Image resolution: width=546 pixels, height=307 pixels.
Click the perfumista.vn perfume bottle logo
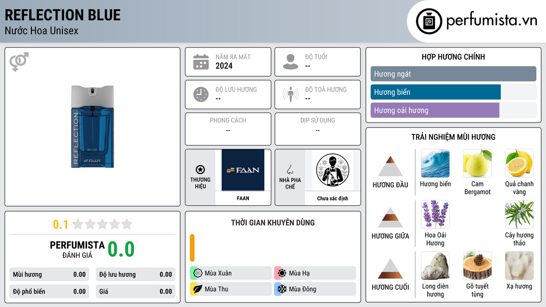tap(429, 21)
